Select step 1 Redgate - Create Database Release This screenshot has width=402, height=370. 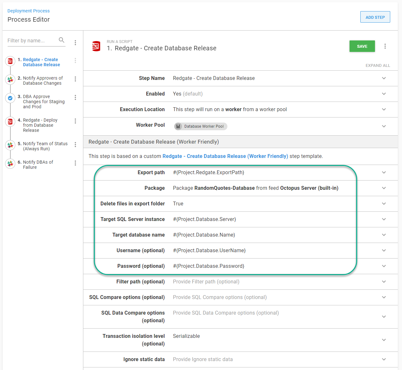click(x=41, y=62)
